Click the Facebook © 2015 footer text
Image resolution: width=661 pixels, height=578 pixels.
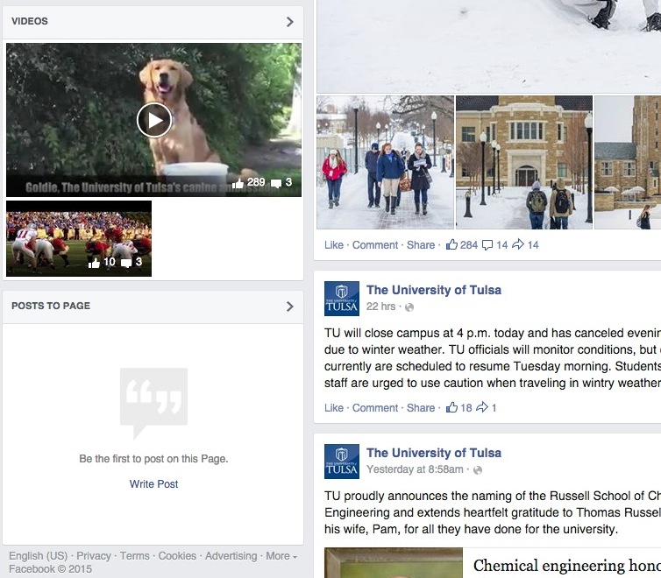click(50, 569)
